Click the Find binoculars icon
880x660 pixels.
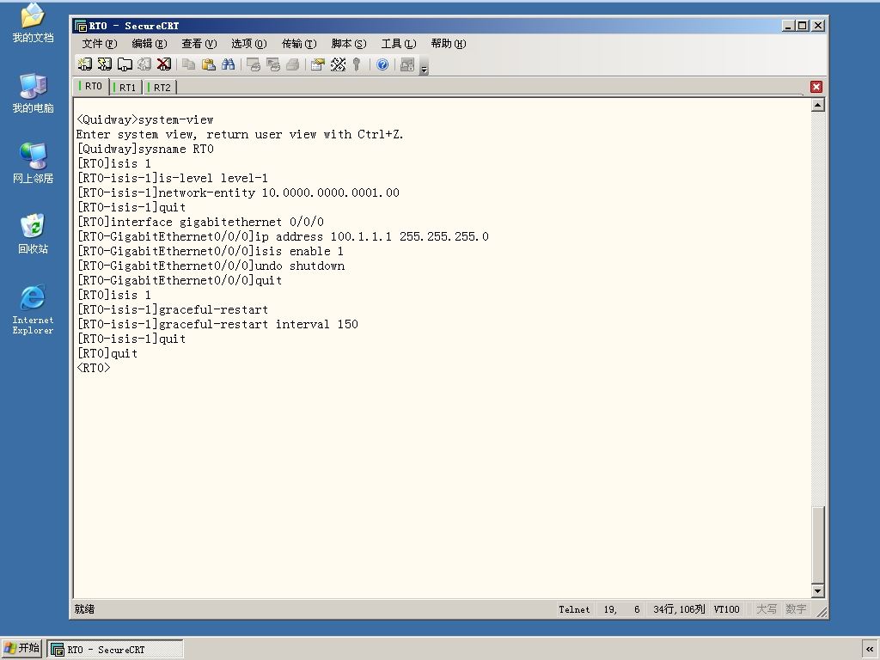coord(228,64)
